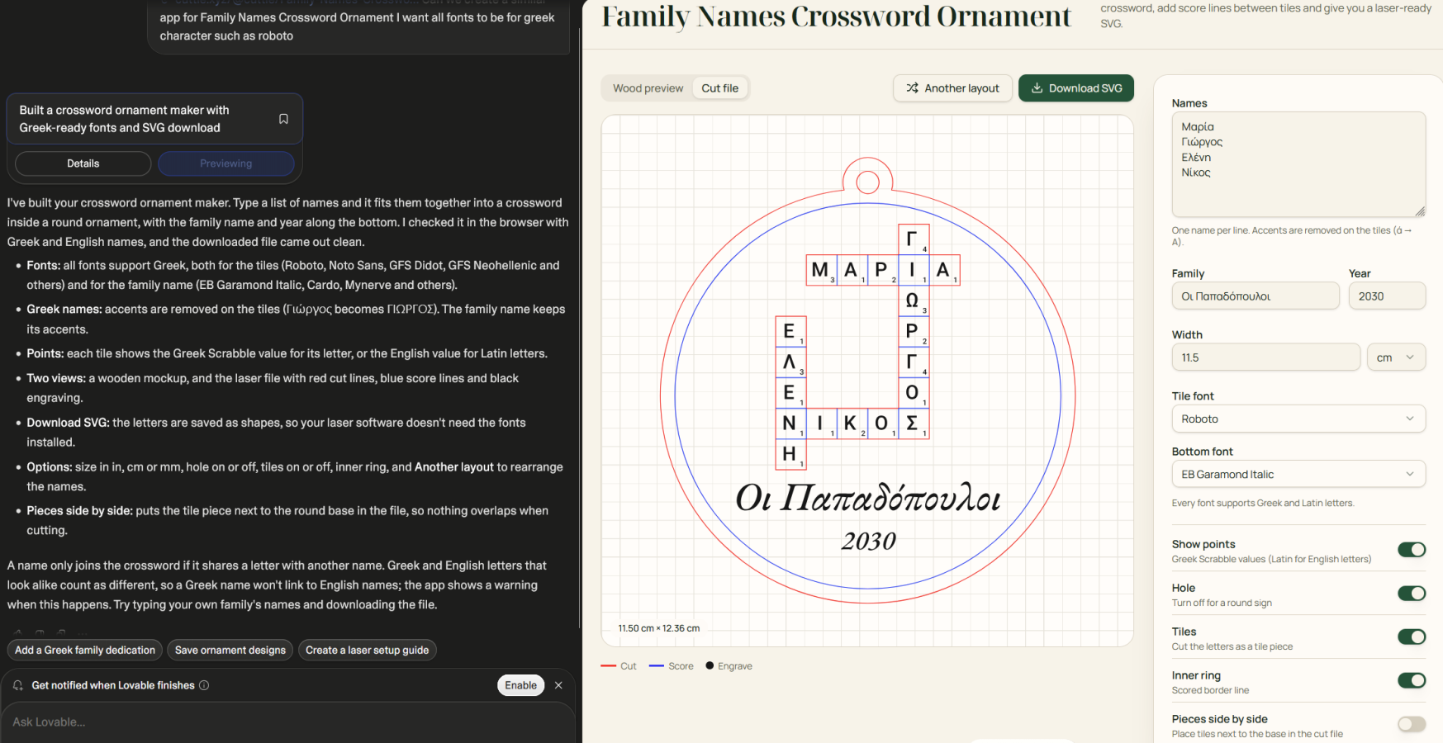
Task: Click the M tile in ΜΑΡΙΑ
Action: [x=822, y=270]
